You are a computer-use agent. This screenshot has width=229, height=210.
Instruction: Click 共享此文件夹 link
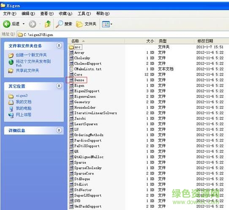coord(27,70)
